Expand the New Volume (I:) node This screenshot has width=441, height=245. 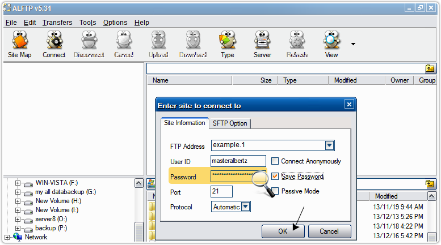click(18, 210)
